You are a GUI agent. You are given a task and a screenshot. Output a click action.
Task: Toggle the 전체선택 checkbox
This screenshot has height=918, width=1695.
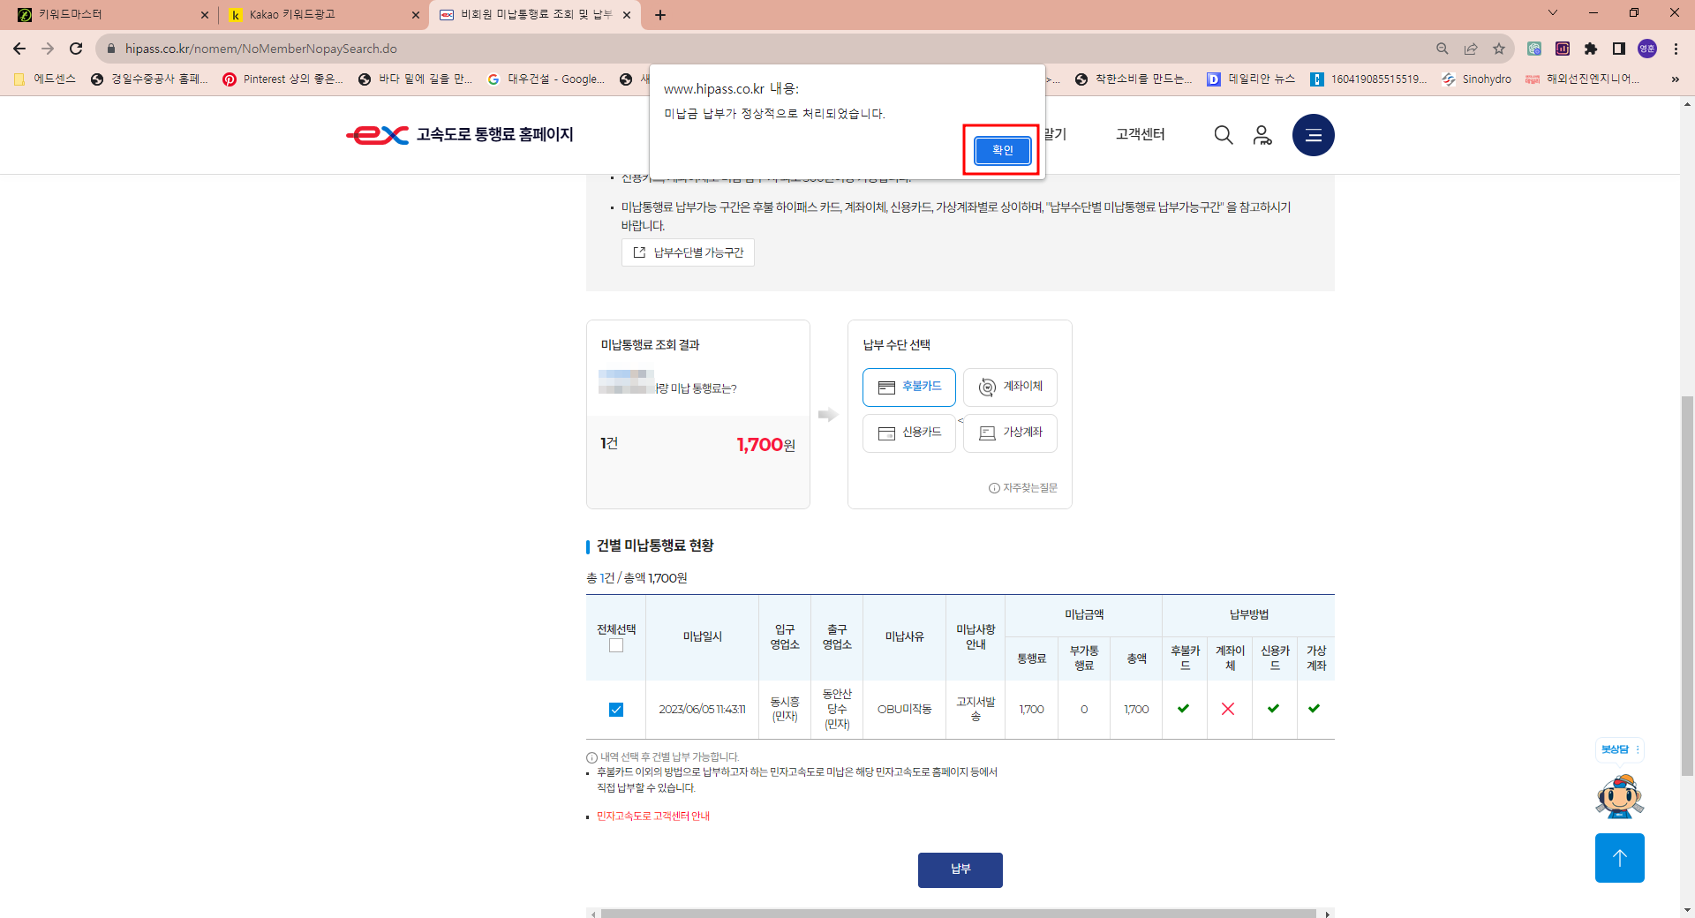(x=616, y=645)
